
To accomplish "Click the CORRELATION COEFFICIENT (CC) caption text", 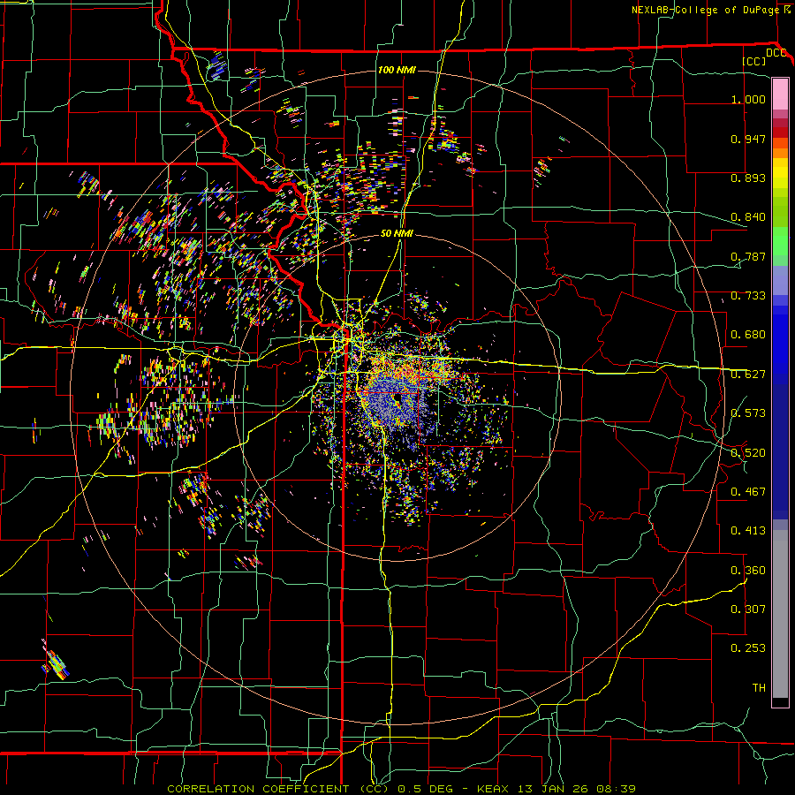I will [x=278, y=789].
